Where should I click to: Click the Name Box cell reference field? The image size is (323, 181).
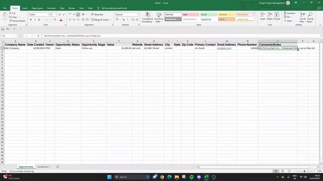(9, 36)
